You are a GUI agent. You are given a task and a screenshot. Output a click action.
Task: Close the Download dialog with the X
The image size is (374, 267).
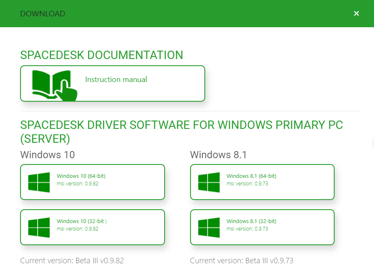click(356, 13)
